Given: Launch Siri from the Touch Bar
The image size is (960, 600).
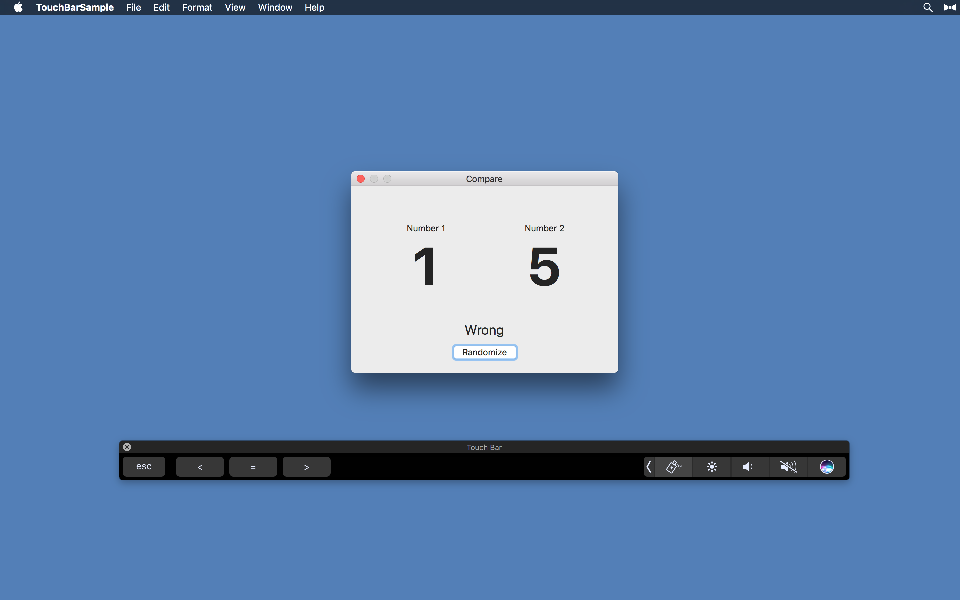Looking at the screenshot, I should coord(827,467).
